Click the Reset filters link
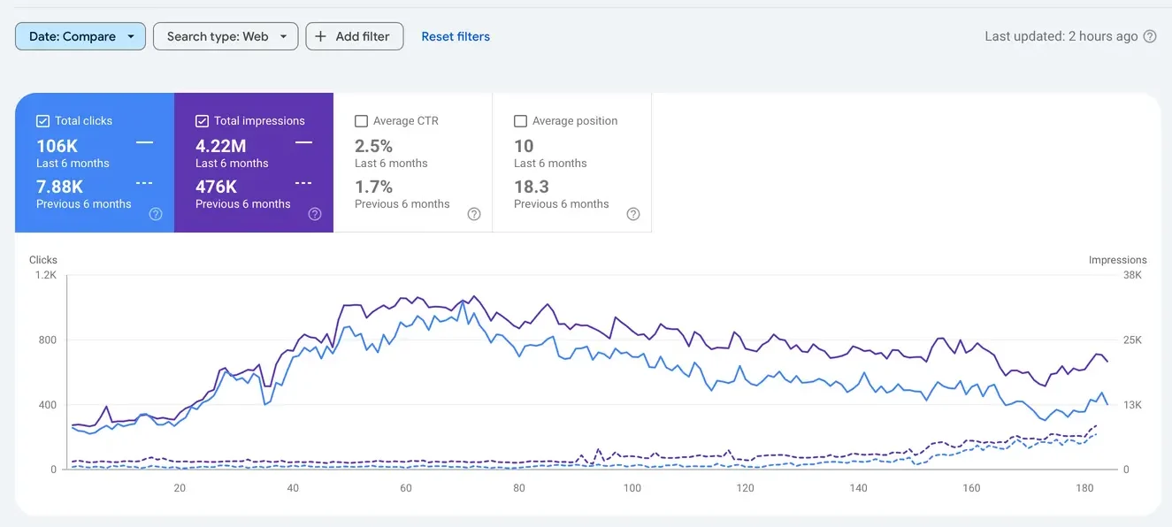 click(x=456, y=36)
